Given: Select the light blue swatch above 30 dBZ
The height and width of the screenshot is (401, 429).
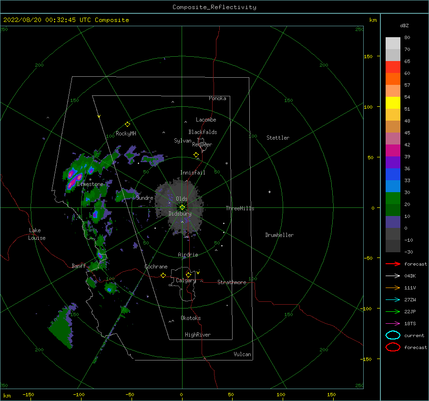Looking at the screenshot, I should 393,186.
